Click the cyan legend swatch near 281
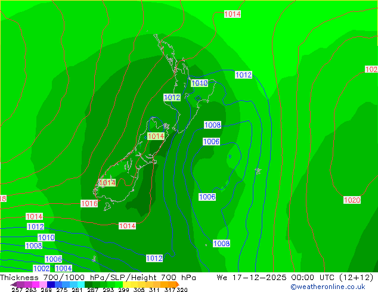Image resolution: width=378 pixels, height=292 pixels. pos(81,284)
